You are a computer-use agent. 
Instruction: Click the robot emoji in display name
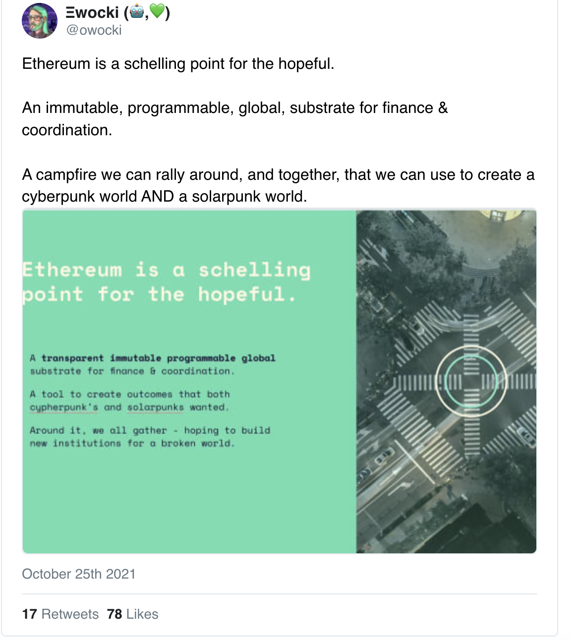136,11
